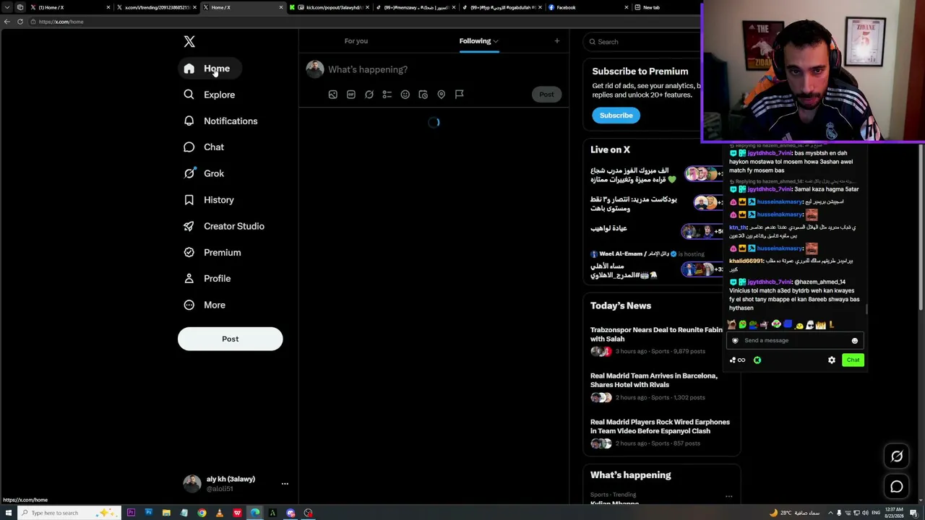Click the green Chat send button
The image size is (925, 520).
coord(853,360)
